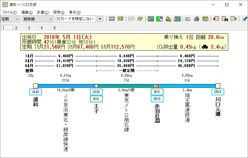The image size is (248, 158).
Task: Click the yellow split-ticket cards icon
Action: click(140, 19)
